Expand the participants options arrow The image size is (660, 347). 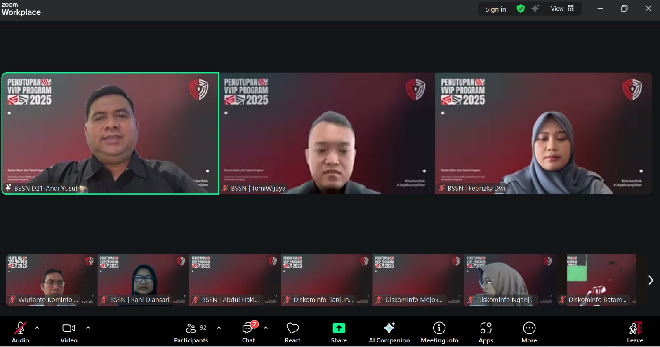pyautogui.click(x=219, y=328)
